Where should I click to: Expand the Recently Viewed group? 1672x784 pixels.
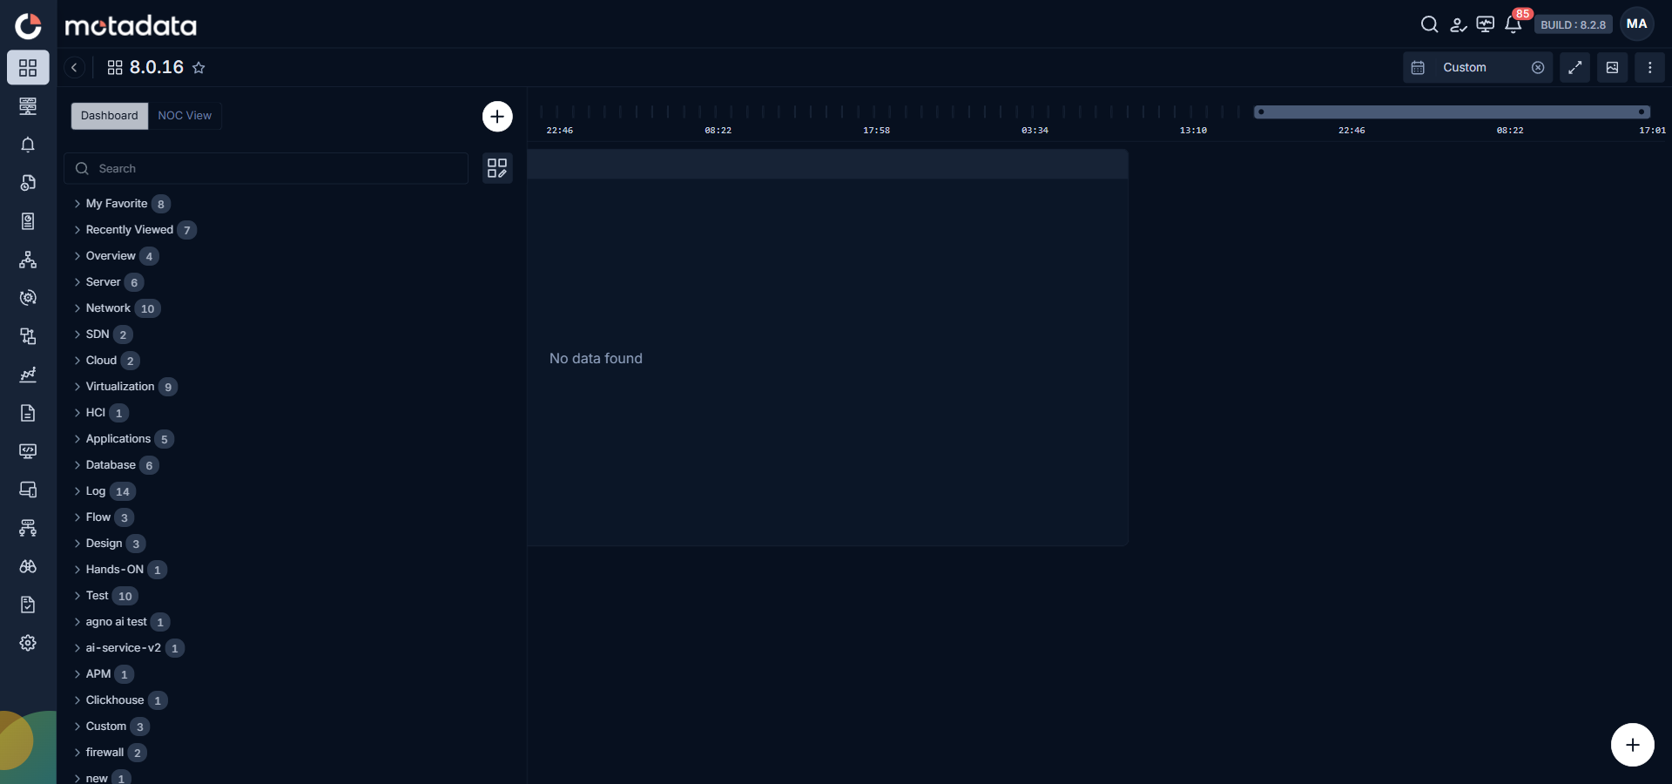[x=77, y=230]
